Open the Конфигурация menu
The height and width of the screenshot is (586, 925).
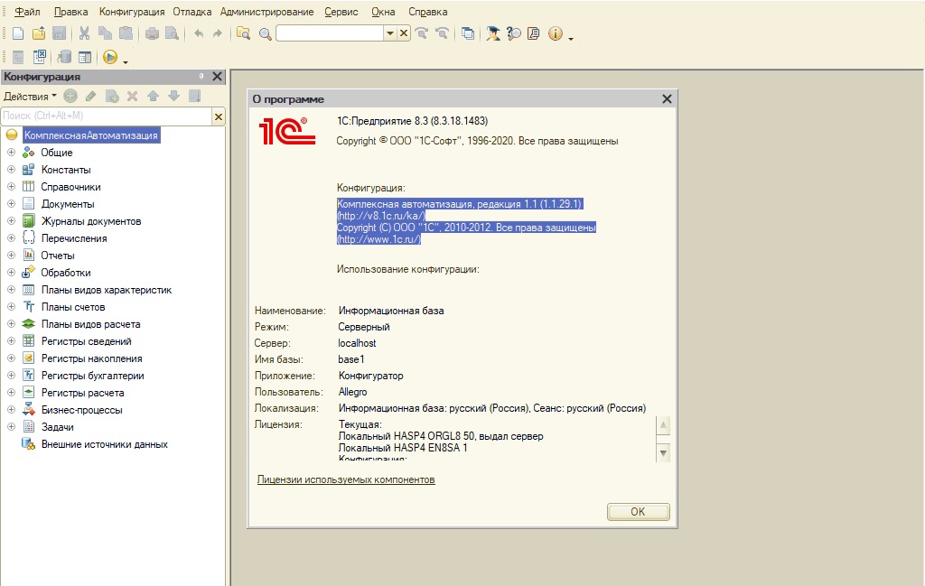132,12
